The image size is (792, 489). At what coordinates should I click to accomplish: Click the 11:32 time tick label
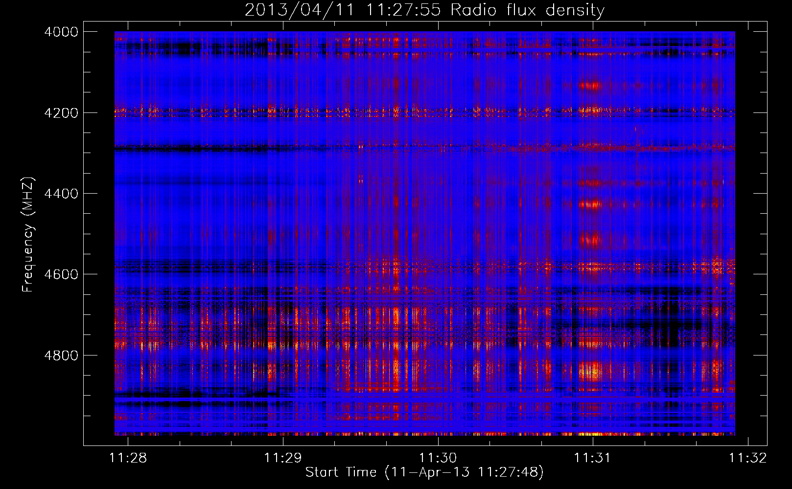pos(748,458)
